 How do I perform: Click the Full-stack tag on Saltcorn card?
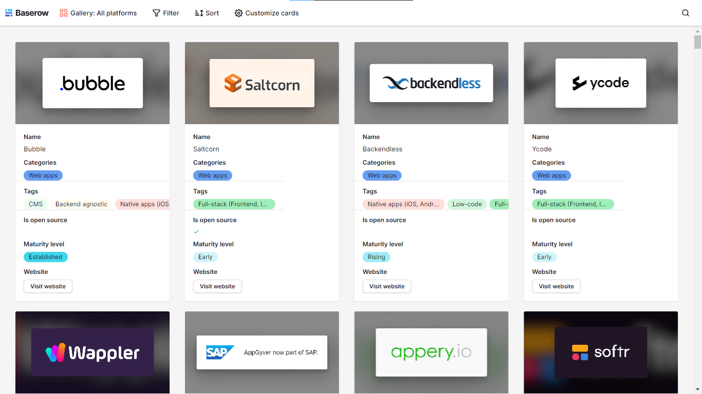click(x=234, y=204)
